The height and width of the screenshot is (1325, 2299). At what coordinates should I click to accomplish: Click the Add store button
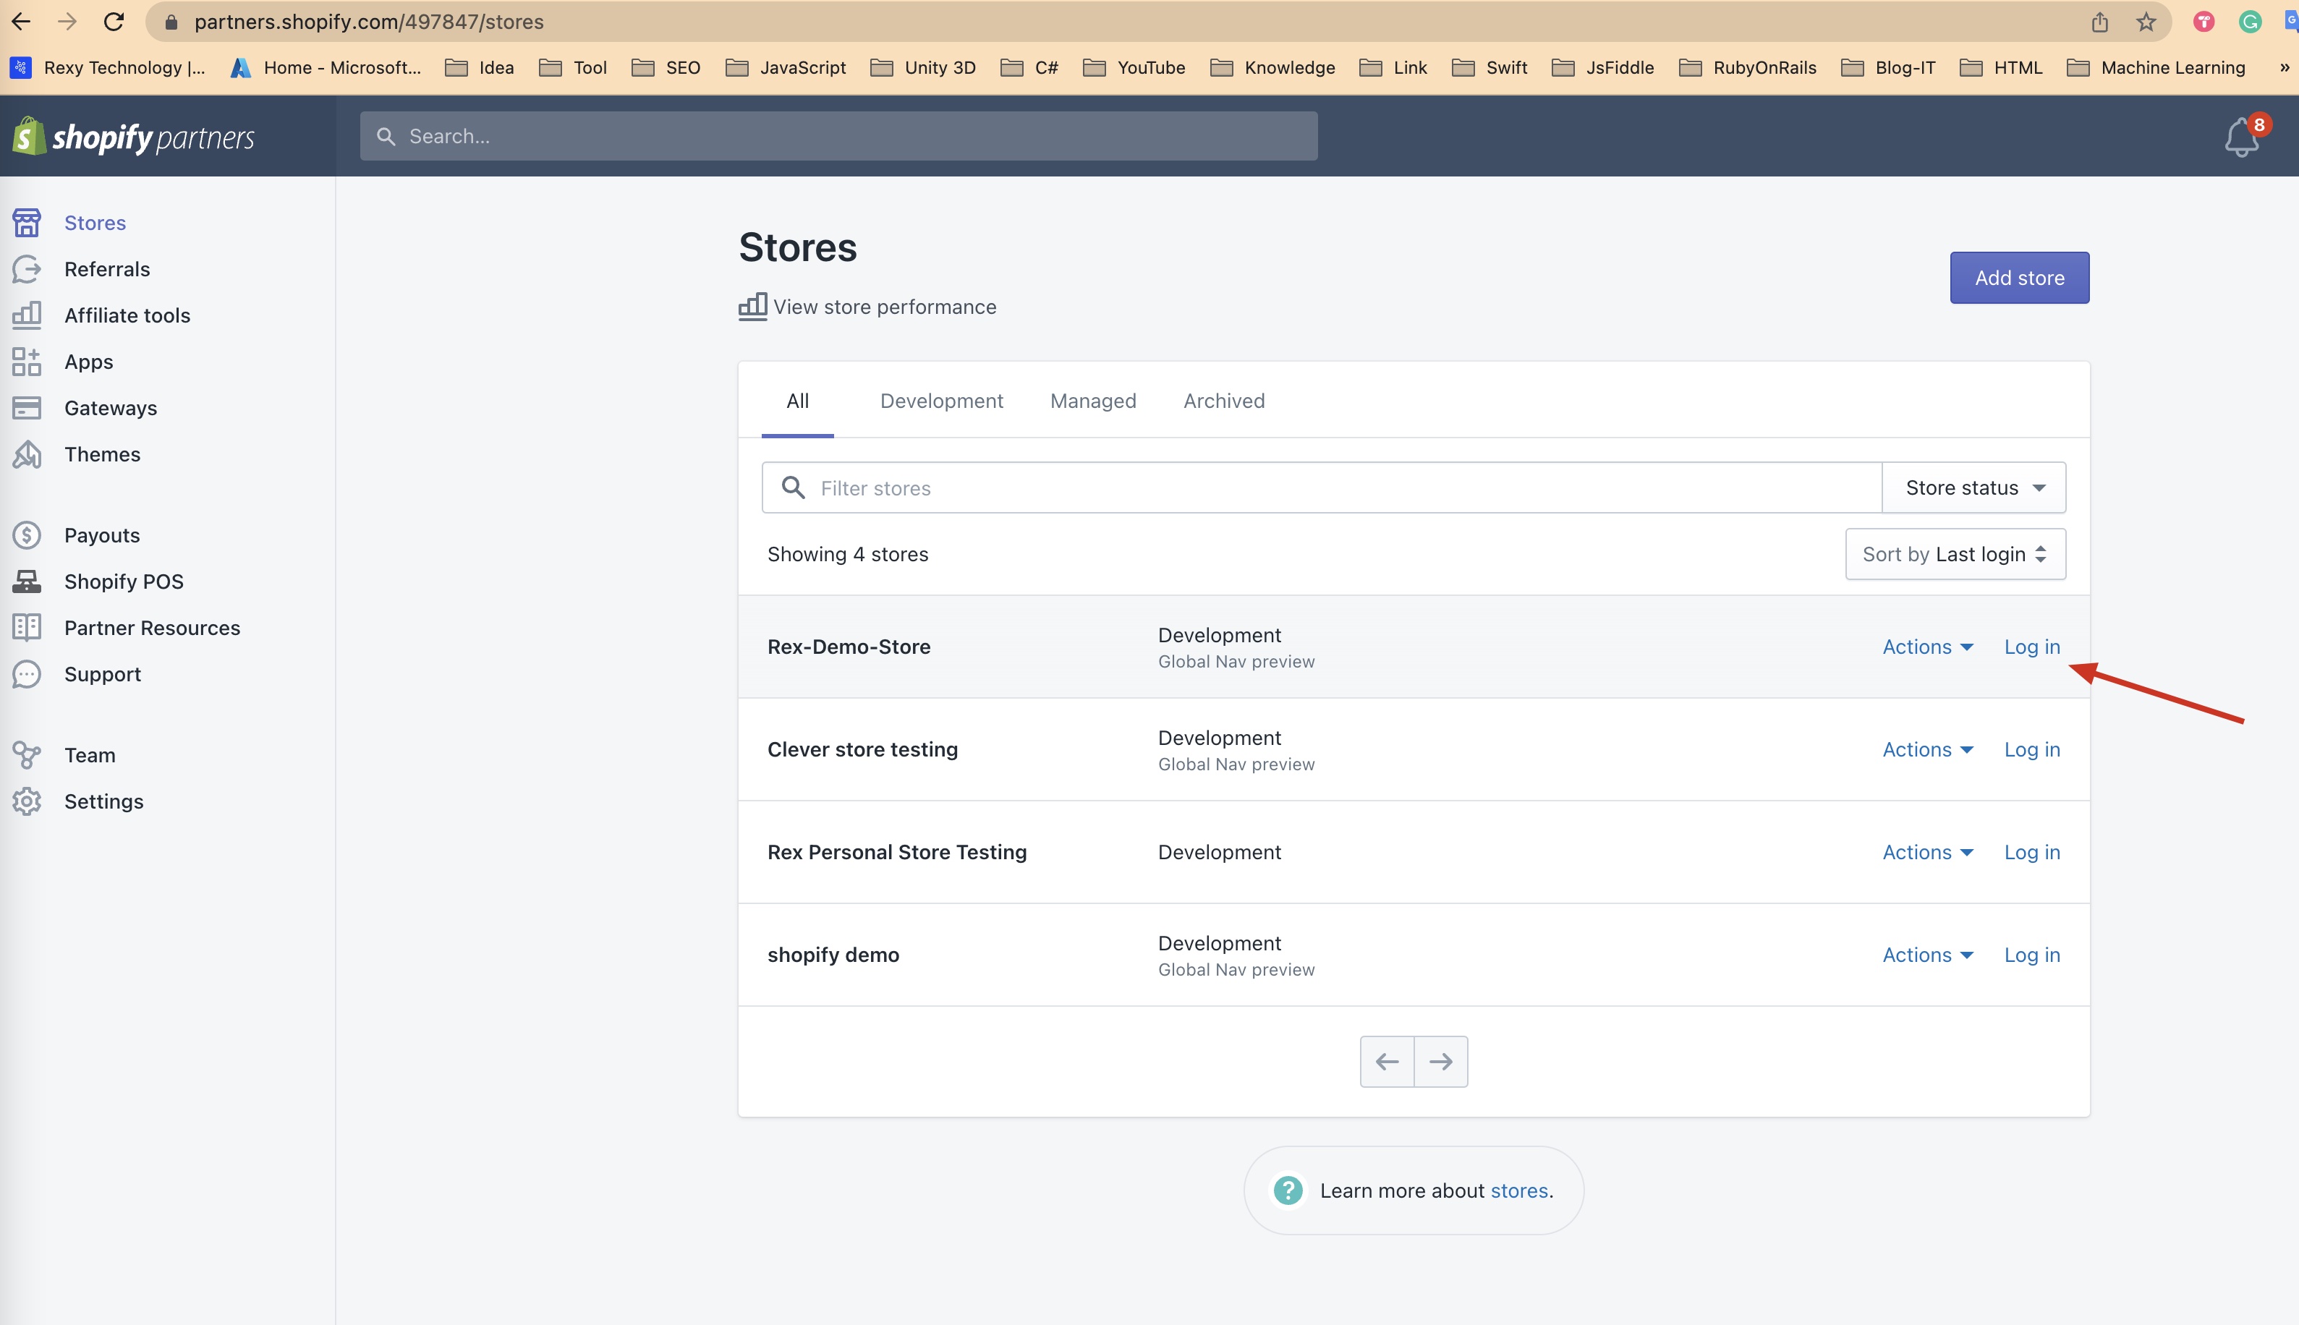2019,278
